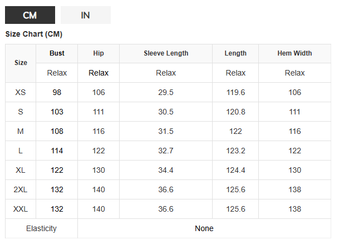
Task: Select the Length column header
Action: [235, 53]
